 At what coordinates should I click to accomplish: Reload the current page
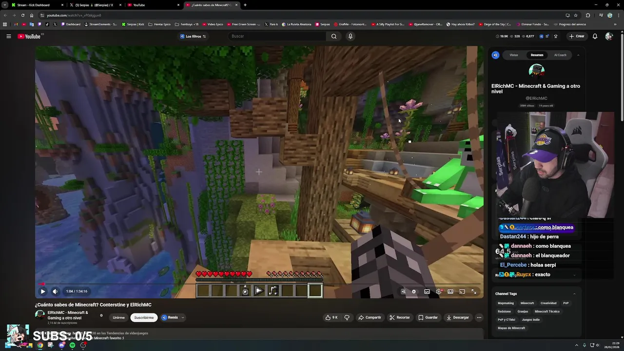(22, 15)
